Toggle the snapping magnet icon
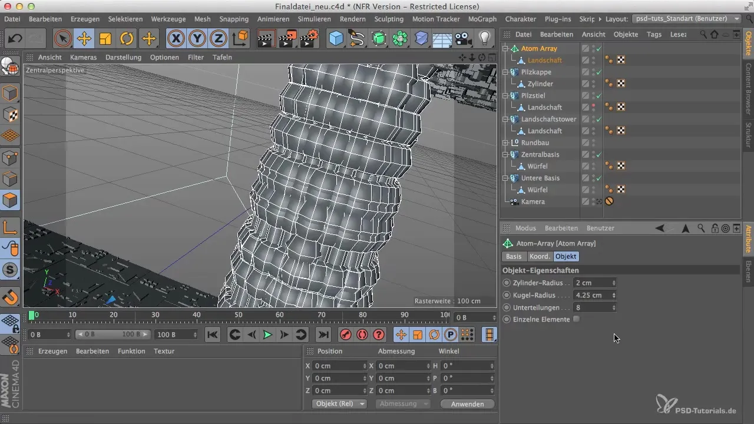Viewport: 754px width, 424px height. point(11,296)
